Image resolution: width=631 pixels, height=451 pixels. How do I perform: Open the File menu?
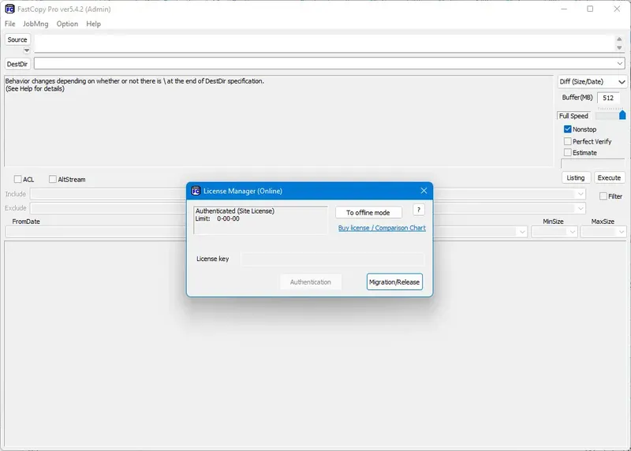10,24
